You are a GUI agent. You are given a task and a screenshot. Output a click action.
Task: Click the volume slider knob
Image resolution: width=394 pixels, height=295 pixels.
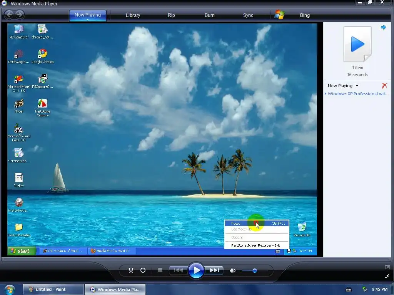[255, 271]
